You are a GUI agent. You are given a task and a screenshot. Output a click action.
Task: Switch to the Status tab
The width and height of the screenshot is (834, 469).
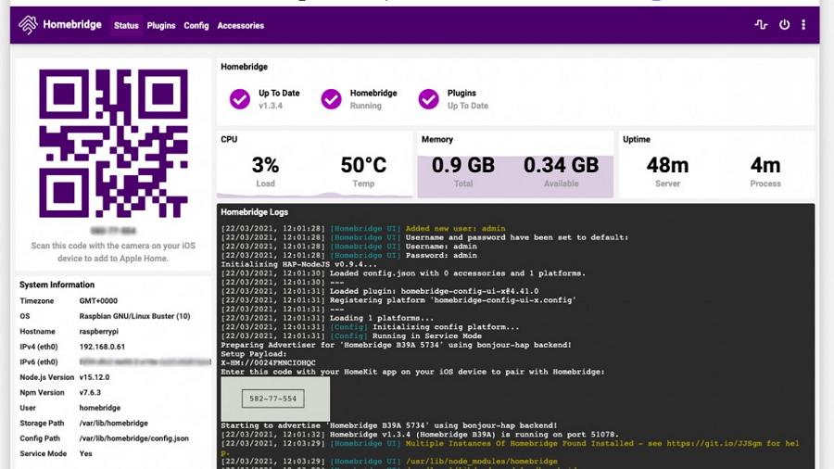pos(126,26)
